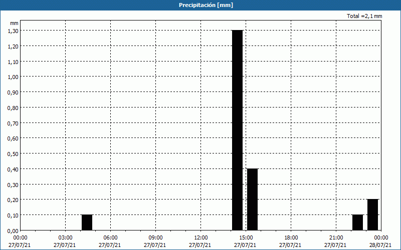The width and height of the screenshot is (401, 250).
Task: Click the 1,30 y-axis label
Action: 13,31
